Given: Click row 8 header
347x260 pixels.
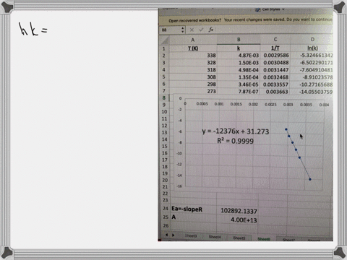Looking at the screenshot, I should point(164,97).
